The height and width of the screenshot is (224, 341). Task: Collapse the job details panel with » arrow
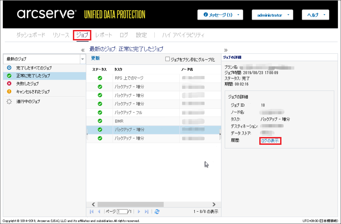point(226,50)
